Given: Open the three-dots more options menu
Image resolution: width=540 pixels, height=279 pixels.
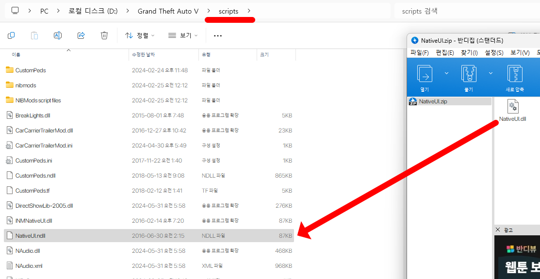Looking at the screenshot, I should 218,35.
